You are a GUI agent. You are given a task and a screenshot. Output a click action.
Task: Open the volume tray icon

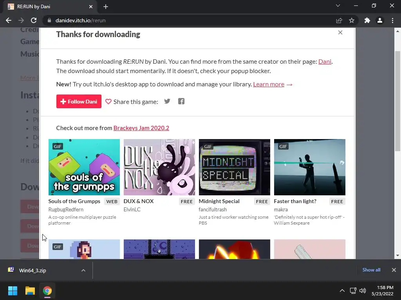tap(363, 291)
